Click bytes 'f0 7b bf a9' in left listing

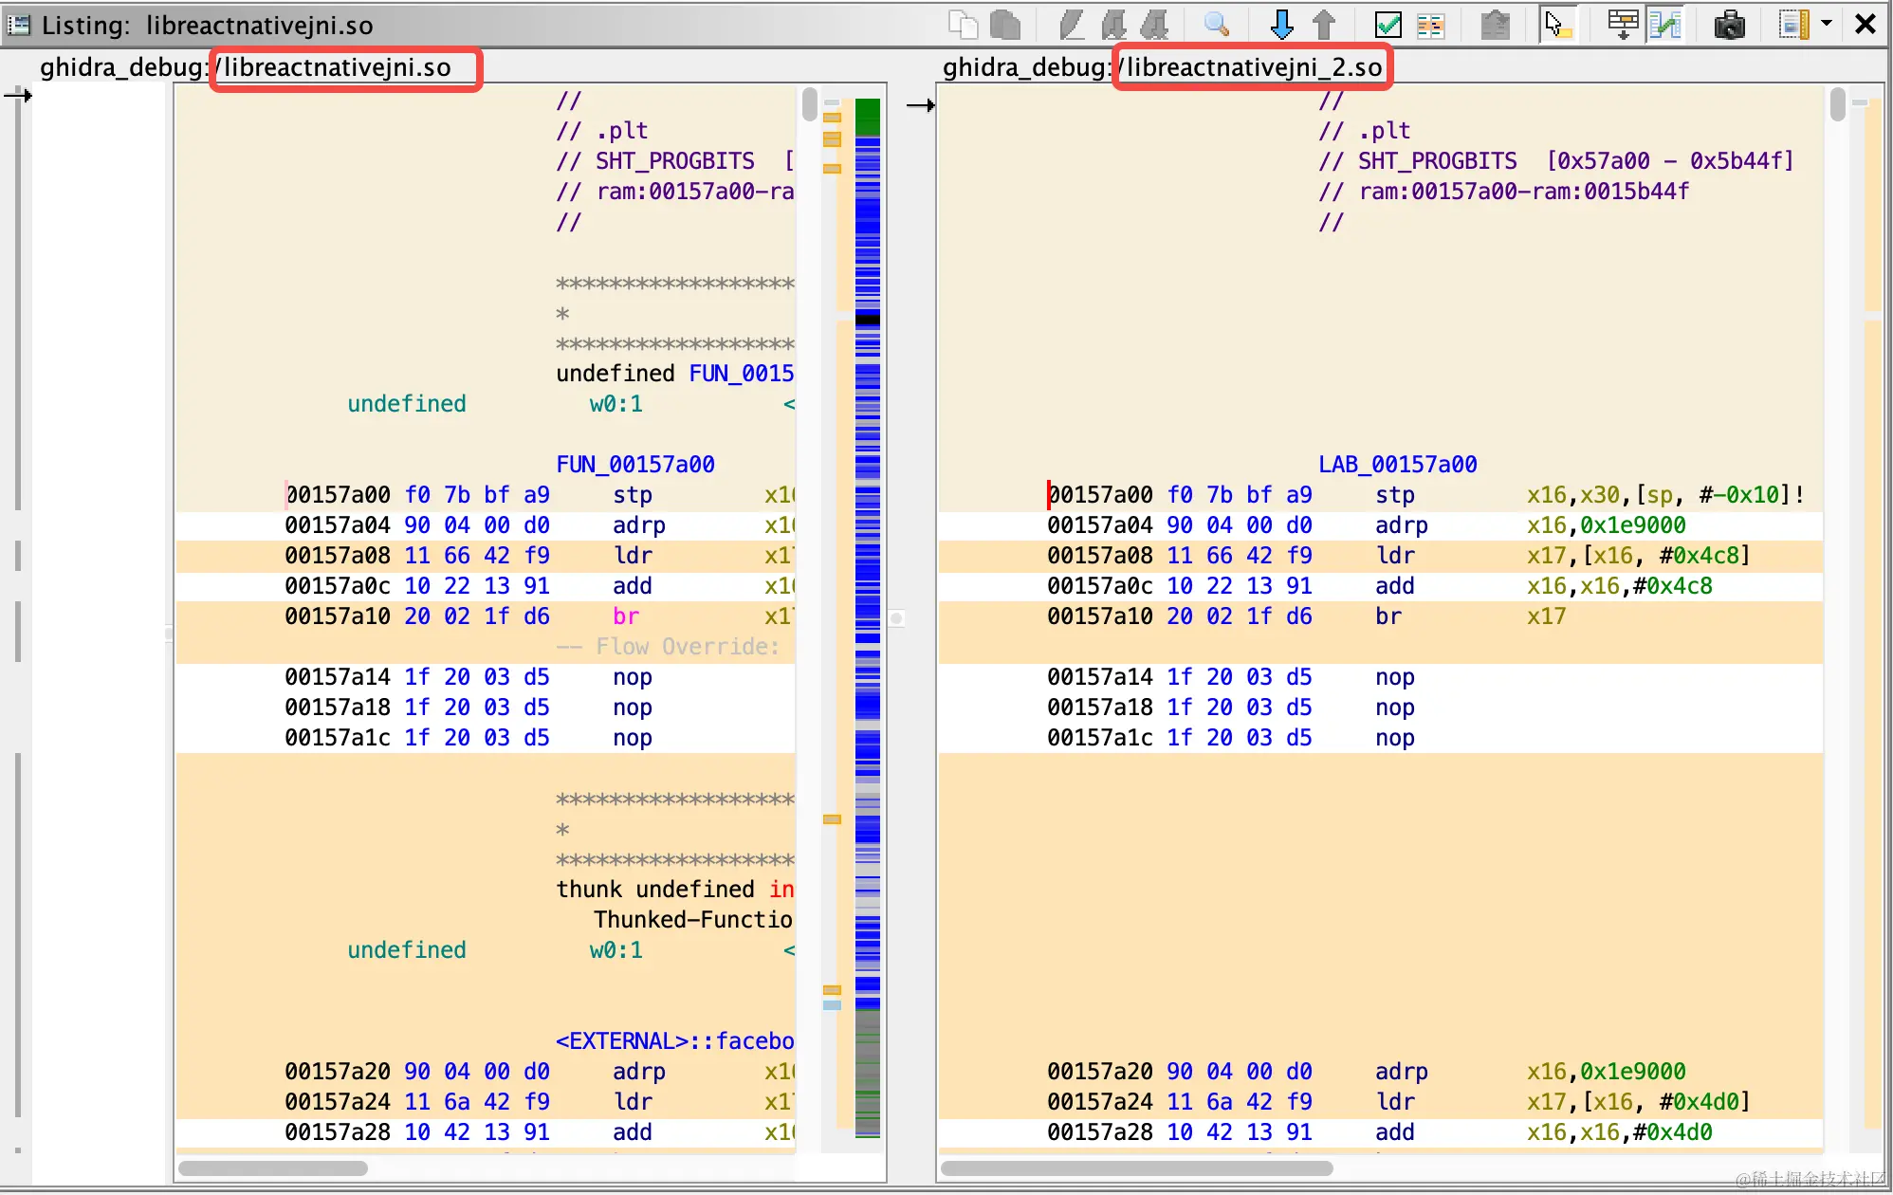(x=477, y=495)
